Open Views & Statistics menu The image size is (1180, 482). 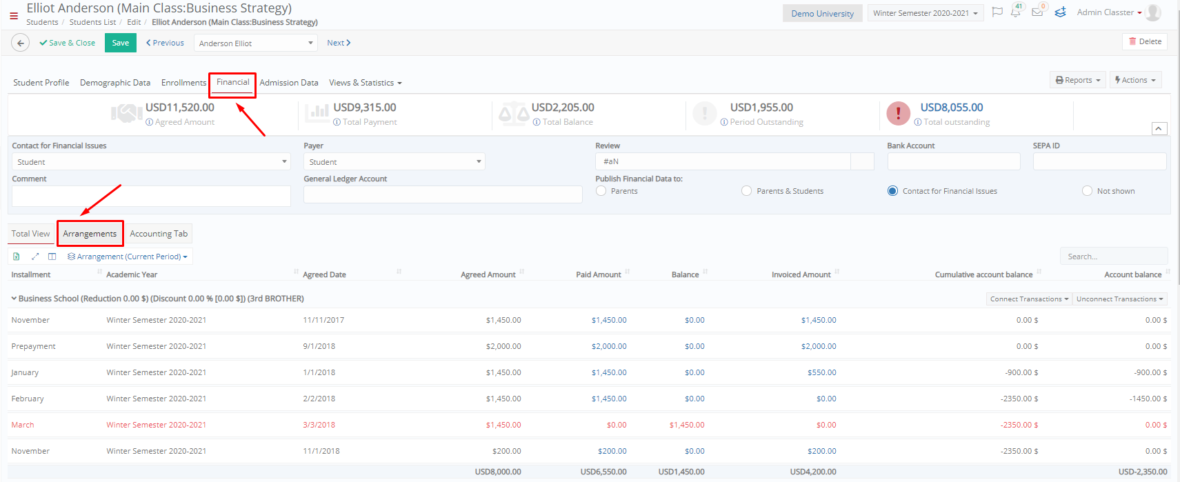(366, 83)
